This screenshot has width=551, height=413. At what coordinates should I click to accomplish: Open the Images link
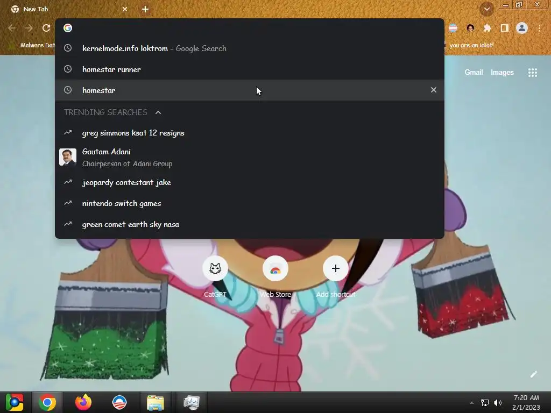(x=502, y=73)
